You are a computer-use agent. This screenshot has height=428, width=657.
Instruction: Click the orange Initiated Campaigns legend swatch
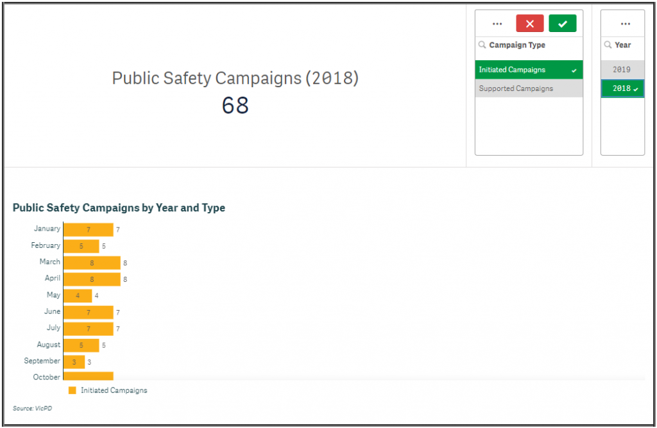tap(72, 390)
